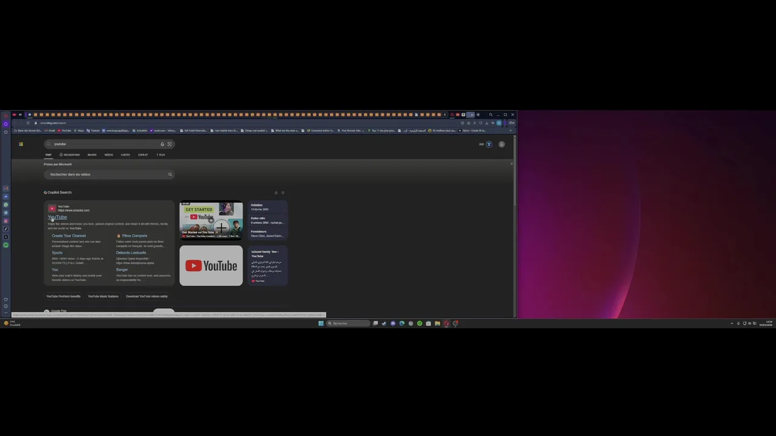Open the sidebar heart bookmarks icon
776x436 pixels.
tap(6, 299)
